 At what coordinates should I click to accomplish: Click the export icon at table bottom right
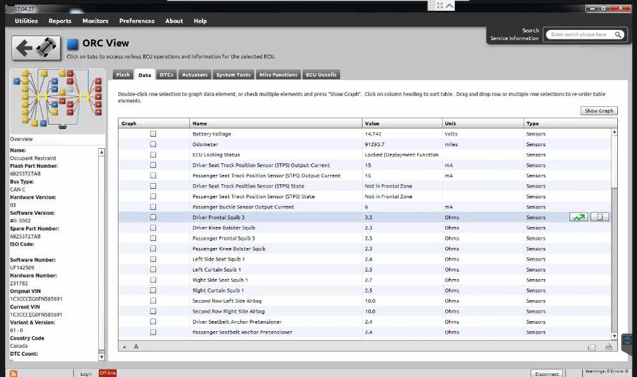click(608, 347)
